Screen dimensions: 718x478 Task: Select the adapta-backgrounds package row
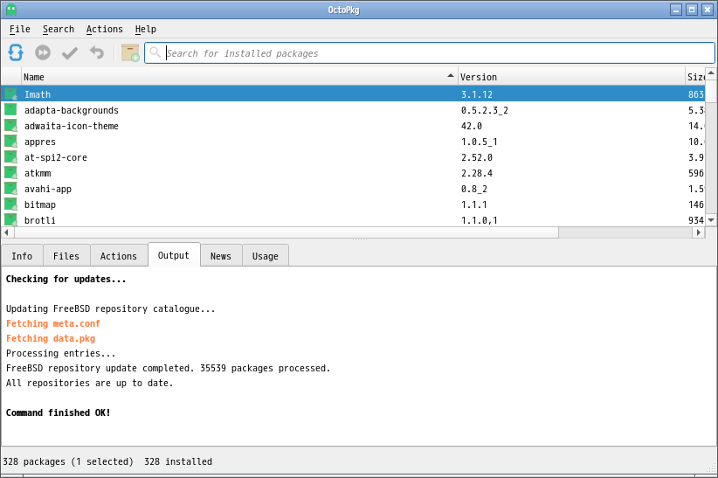pyautogui.click(x=353, y=110)
